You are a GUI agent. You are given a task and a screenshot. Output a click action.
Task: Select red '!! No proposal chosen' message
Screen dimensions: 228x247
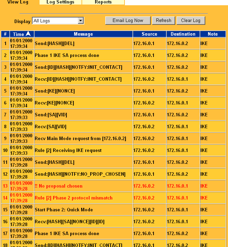[x=58, y=186]
